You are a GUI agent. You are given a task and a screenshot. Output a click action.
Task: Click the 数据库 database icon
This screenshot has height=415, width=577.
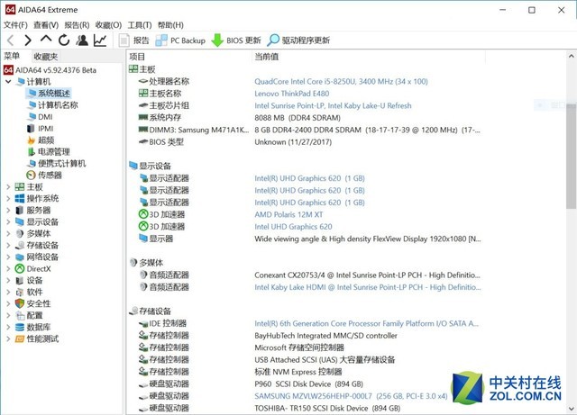point(20,327)
